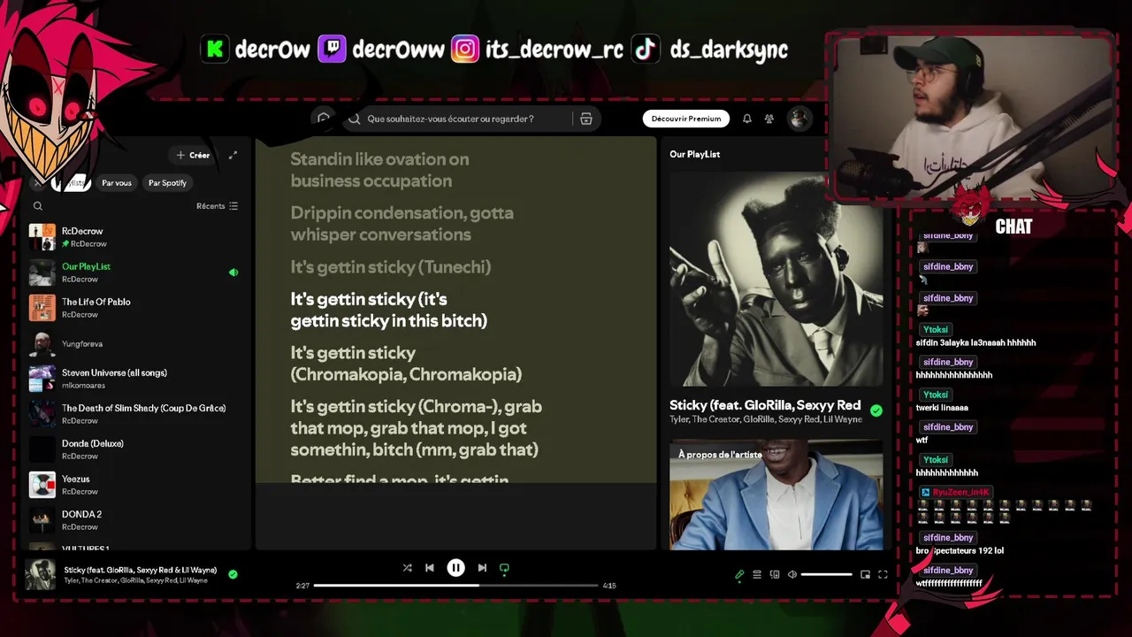
Task: Click the Découvrir Premium button
Action: click(x=686, y=119)
